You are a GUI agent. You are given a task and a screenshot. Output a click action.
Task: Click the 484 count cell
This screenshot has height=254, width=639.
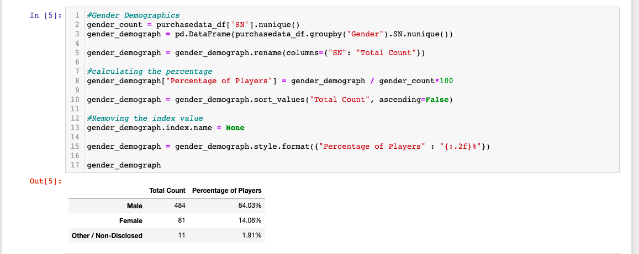coord(179,206)
